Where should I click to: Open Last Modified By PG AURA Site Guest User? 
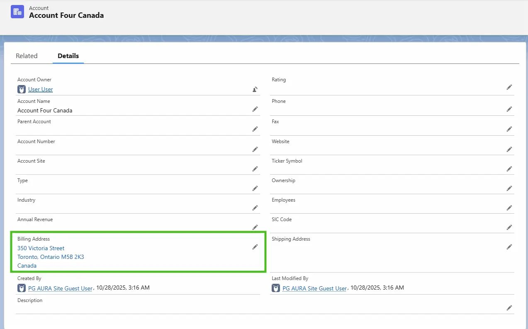coord(314,288)
